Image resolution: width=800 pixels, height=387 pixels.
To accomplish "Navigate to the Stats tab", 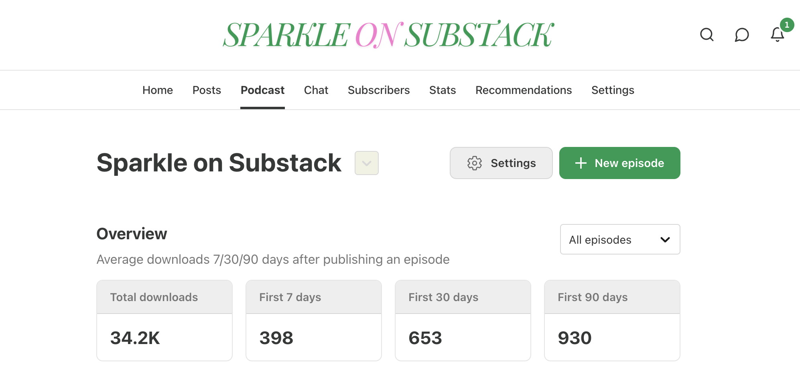I will (x=443, y=90).
